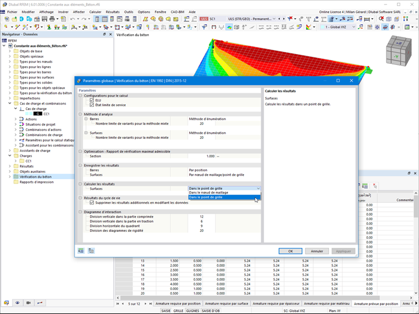This screenshot has height=314, width=419.
Task: Collapse the Méthode d'analyse section
Action: point(80,114)
